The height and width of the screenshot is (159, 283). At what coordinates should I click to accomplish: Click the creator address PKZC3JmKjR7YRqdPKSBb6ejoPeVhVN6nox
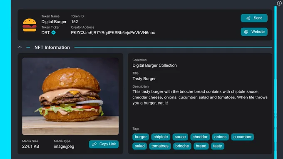pyautogui.click(x=113, y=33)
